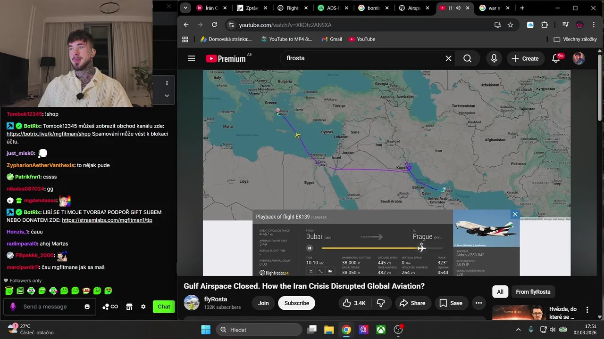Switch to the war Google tab
Screen dimensions: 604x339
click(495, 8)
